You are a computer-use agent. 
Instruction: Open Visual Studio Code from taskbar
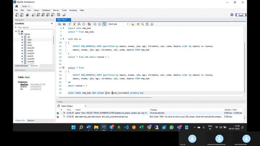pyautogui.click(x=126, y=127)
